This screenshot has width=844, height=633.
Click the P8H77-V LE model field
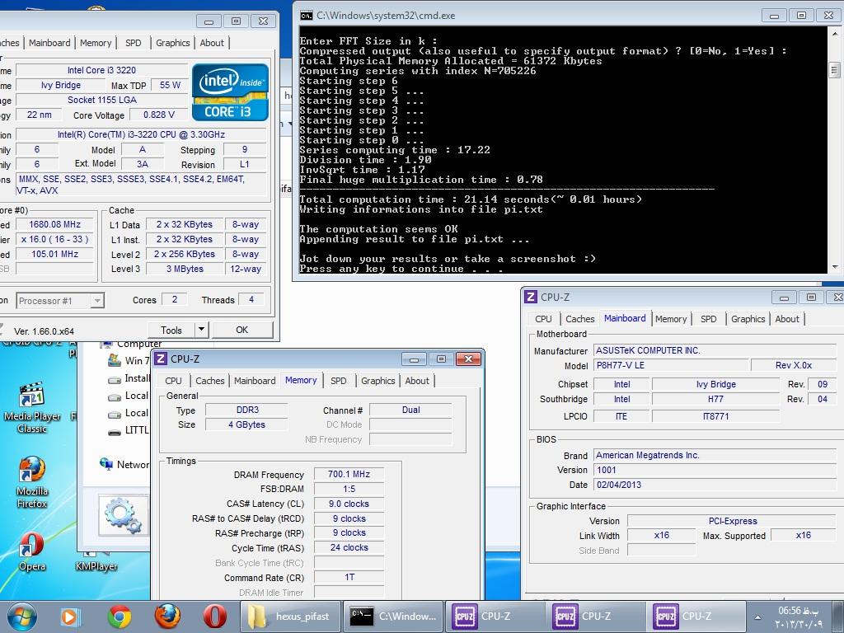pyautogui.click(x=671, y=365)
